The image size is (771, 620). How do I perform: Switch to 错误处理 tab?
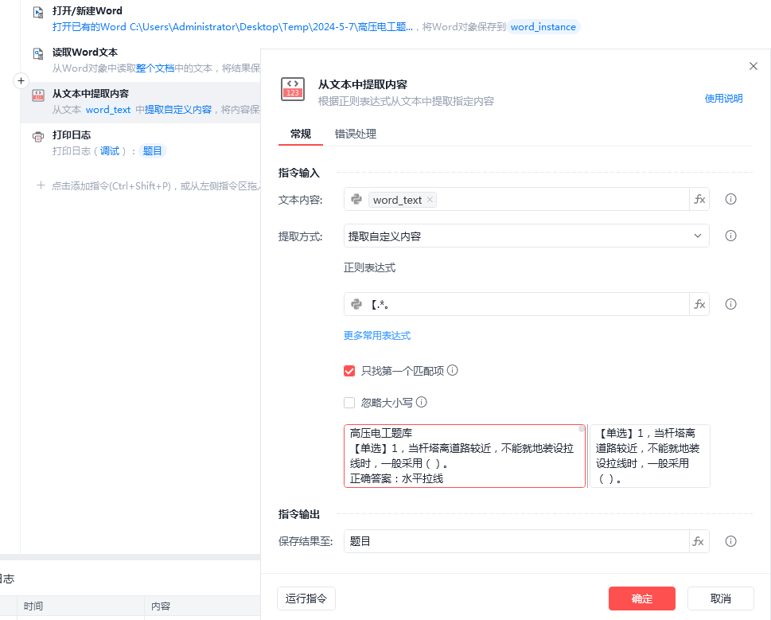point(355,134)
